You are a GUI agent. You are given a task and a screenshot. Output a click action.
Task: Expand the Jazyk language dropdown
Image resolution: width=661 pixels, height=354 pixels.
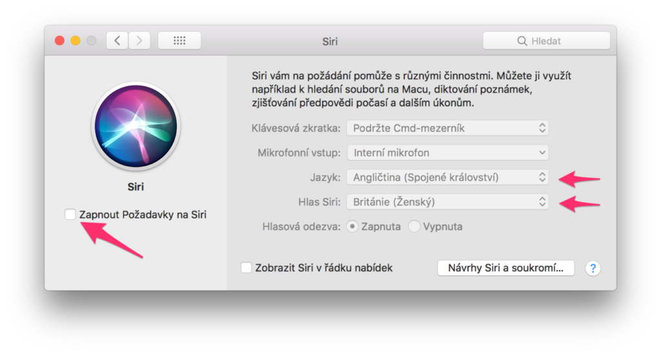coord(447,177)
